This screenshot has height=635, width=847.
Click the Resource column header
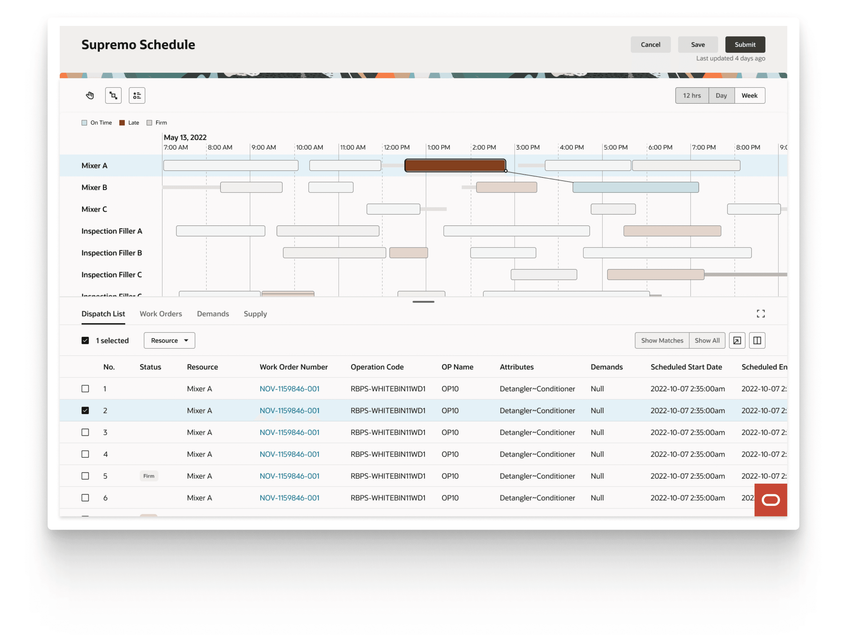(x=202, y=367)
